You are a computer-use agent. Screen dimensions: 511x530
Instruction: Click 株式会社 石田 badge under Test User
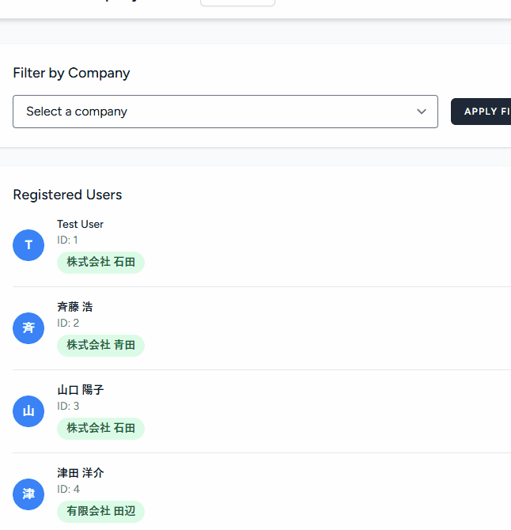coord(100,262)
